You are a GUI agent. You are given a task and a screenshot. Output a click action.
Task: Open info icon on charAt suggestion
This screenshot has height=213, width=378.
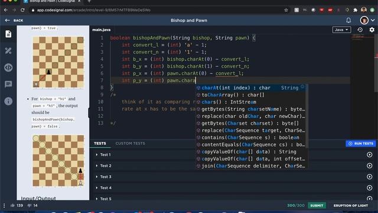click(302, 87)
